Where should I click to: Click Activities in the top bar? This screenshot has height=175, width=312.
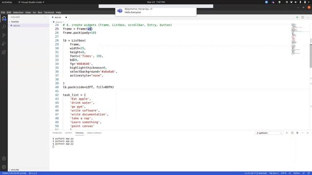point(7,2)
